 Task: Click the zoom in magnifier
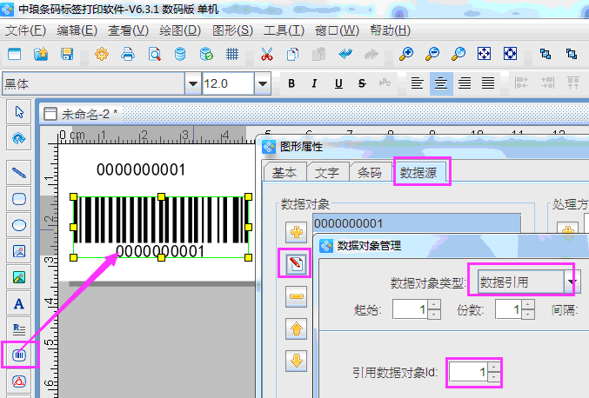tap(406, 54)
